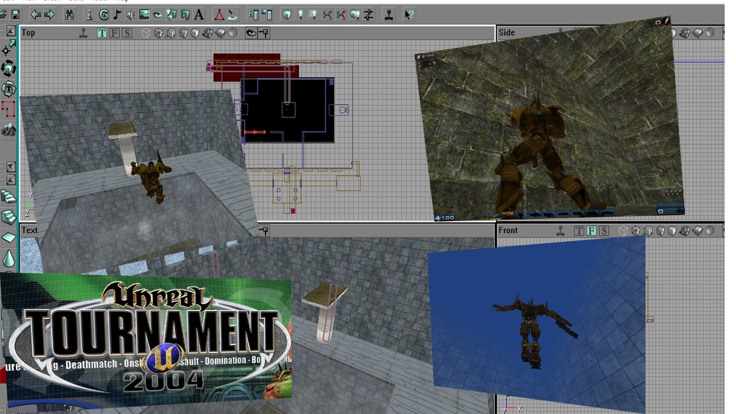Open the Music browser note icon
The height and width of the screenshot is (414, 736).
tap(117, 14)
